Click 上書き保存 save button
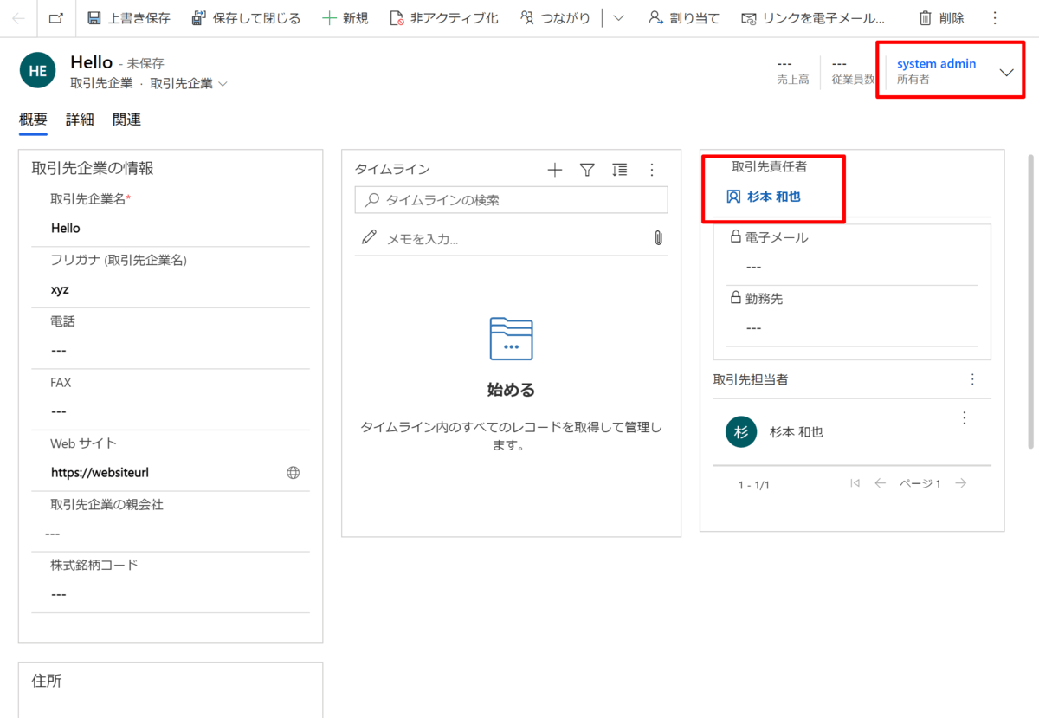The width and height of the screenshot is (1039, 718). pos(129,18)
